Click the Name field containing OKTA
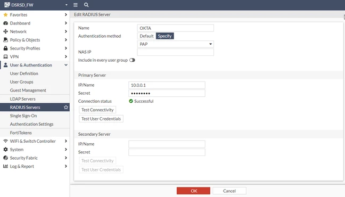 [x=175, y=28]
